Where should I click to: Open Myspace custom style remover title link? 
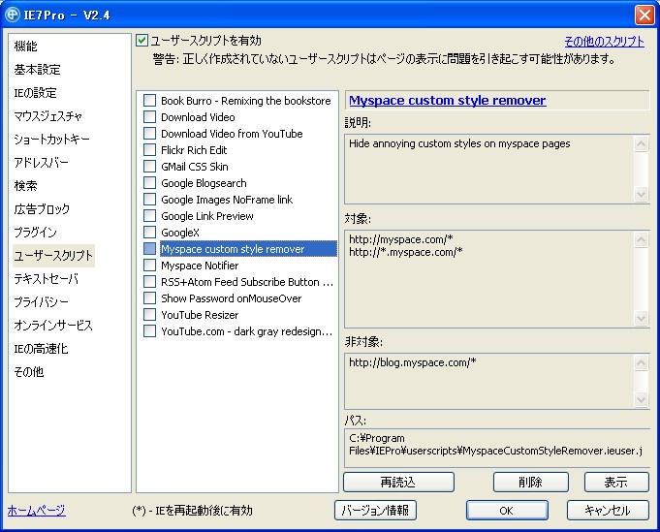[x=448, y=100]
